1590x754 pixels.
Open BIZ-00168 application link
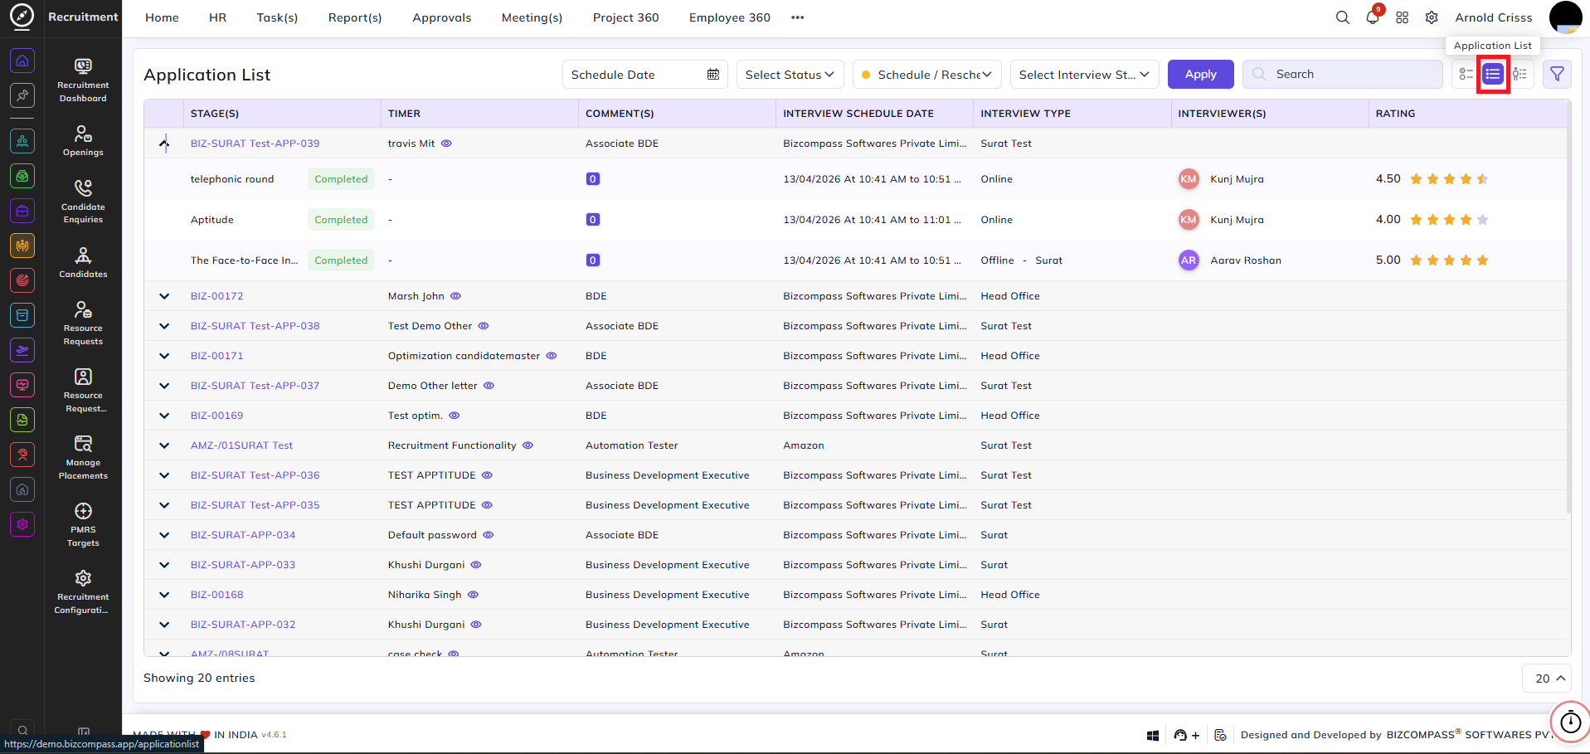click(x=216, y=595)
